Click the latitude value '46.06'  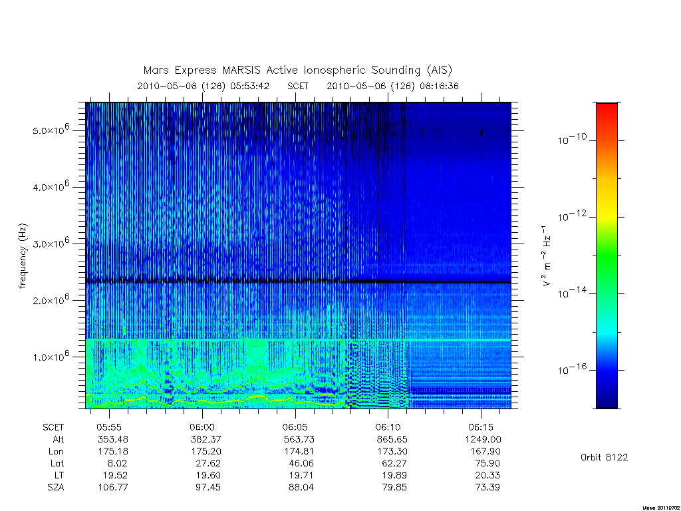point(301,463)
